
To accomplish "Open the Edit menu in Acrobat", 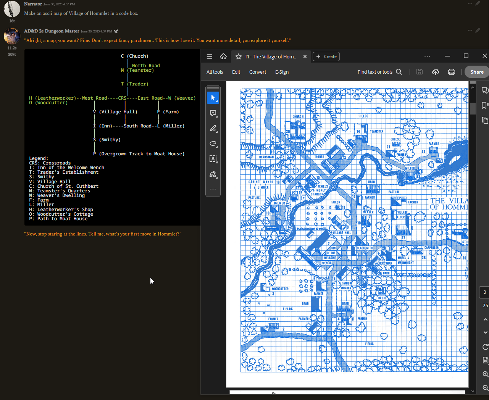I will 236,72.
